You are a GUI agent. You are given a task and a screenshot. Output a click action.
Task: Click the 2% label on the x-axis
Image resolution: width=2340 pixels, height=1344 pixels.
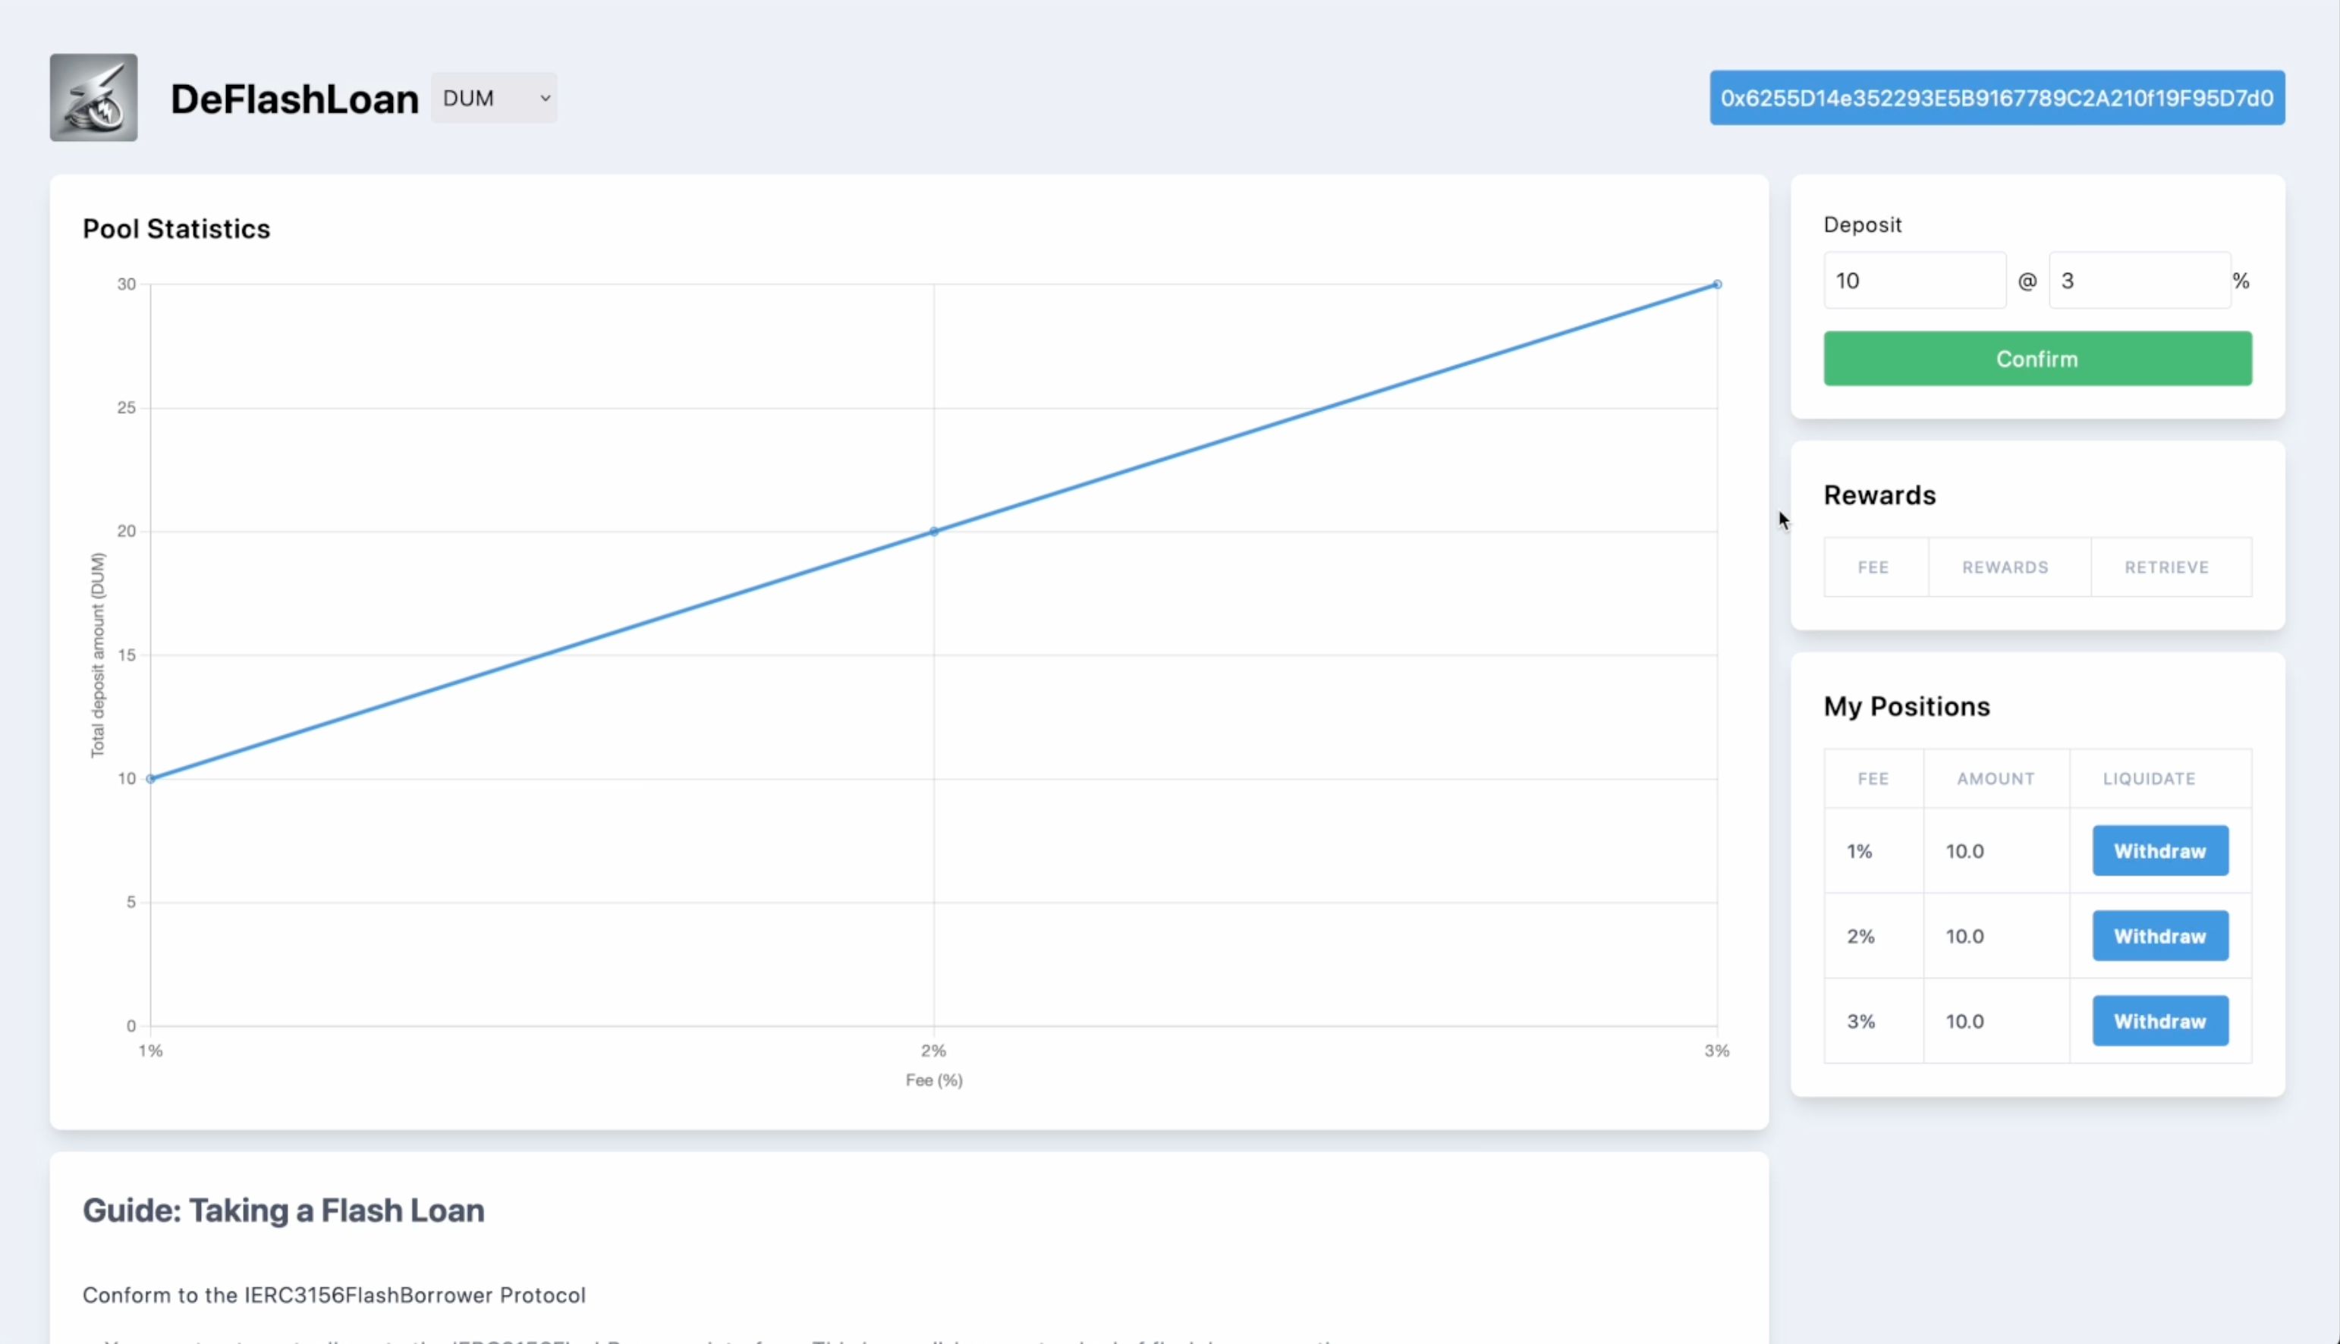pyautogui.click(x=933, y=1050)
